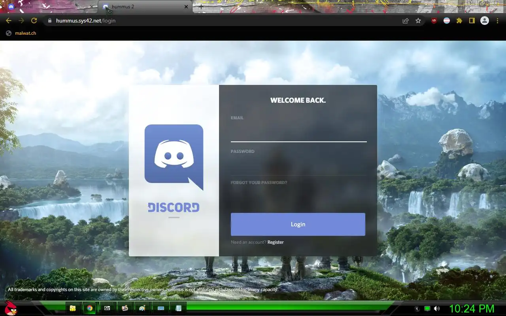Bookmark this page with star icon
Image resolution: width=506 pixels, height=316 pixels.
(x=418, y=21)
